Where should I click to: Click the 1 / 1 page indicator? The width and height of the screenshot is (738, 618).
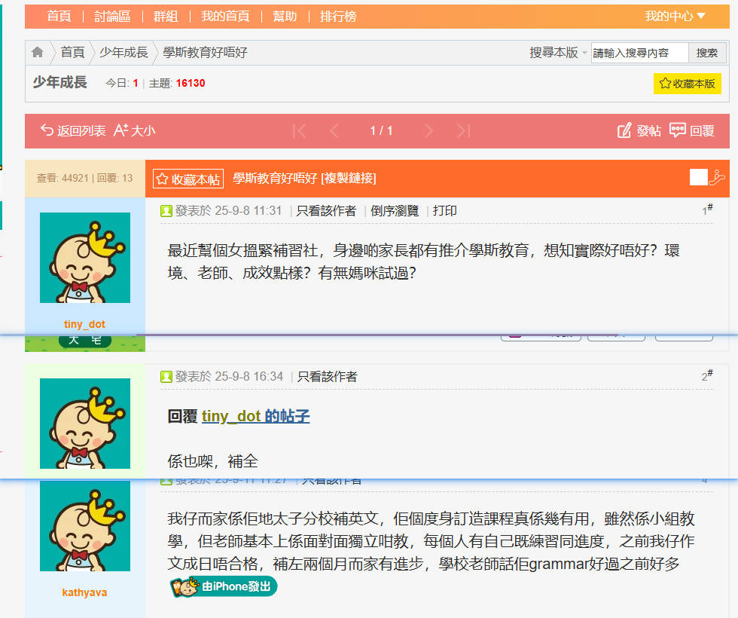pyautogui.click(x=381, y=130)
